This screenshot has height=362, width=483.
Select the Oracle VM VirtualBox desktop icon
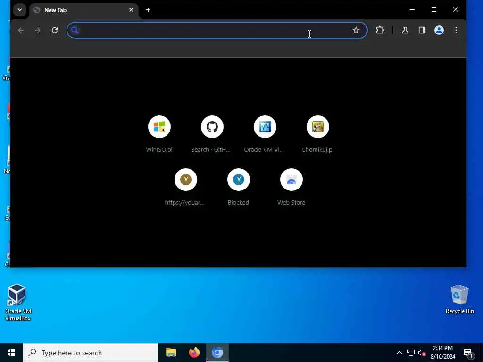pos(17,302)
